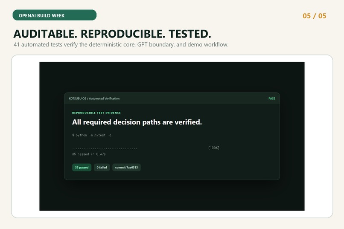Select the AUDITABLE. REPRODUCIBLE. TESTED. heading
Image resolution: width=344 pixels, height=229 pixels.
[x=112, y=34]
